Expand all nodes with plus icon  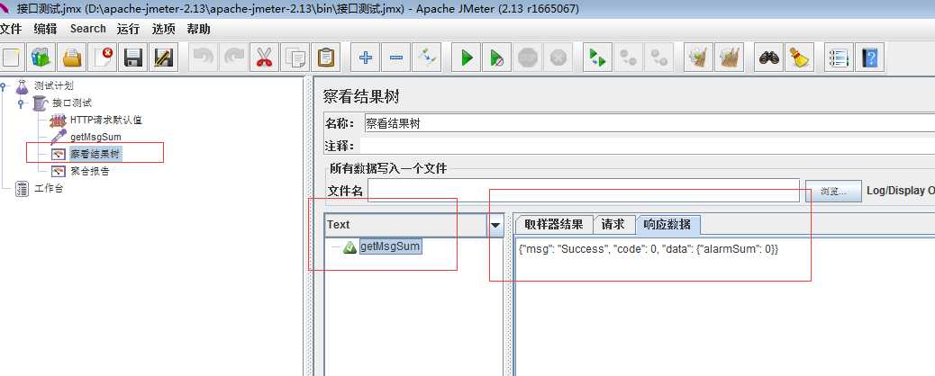pos(366,58)
